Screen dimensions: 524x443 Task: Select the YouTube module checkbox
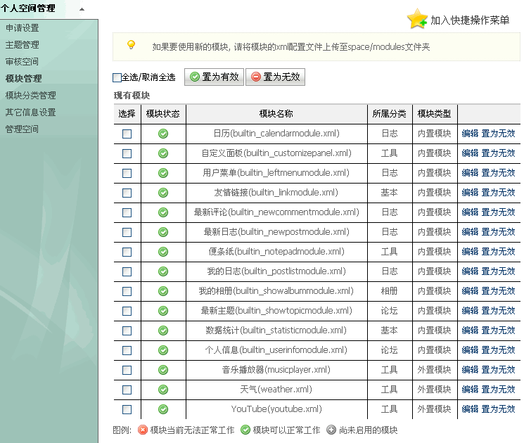click(127, 409)
